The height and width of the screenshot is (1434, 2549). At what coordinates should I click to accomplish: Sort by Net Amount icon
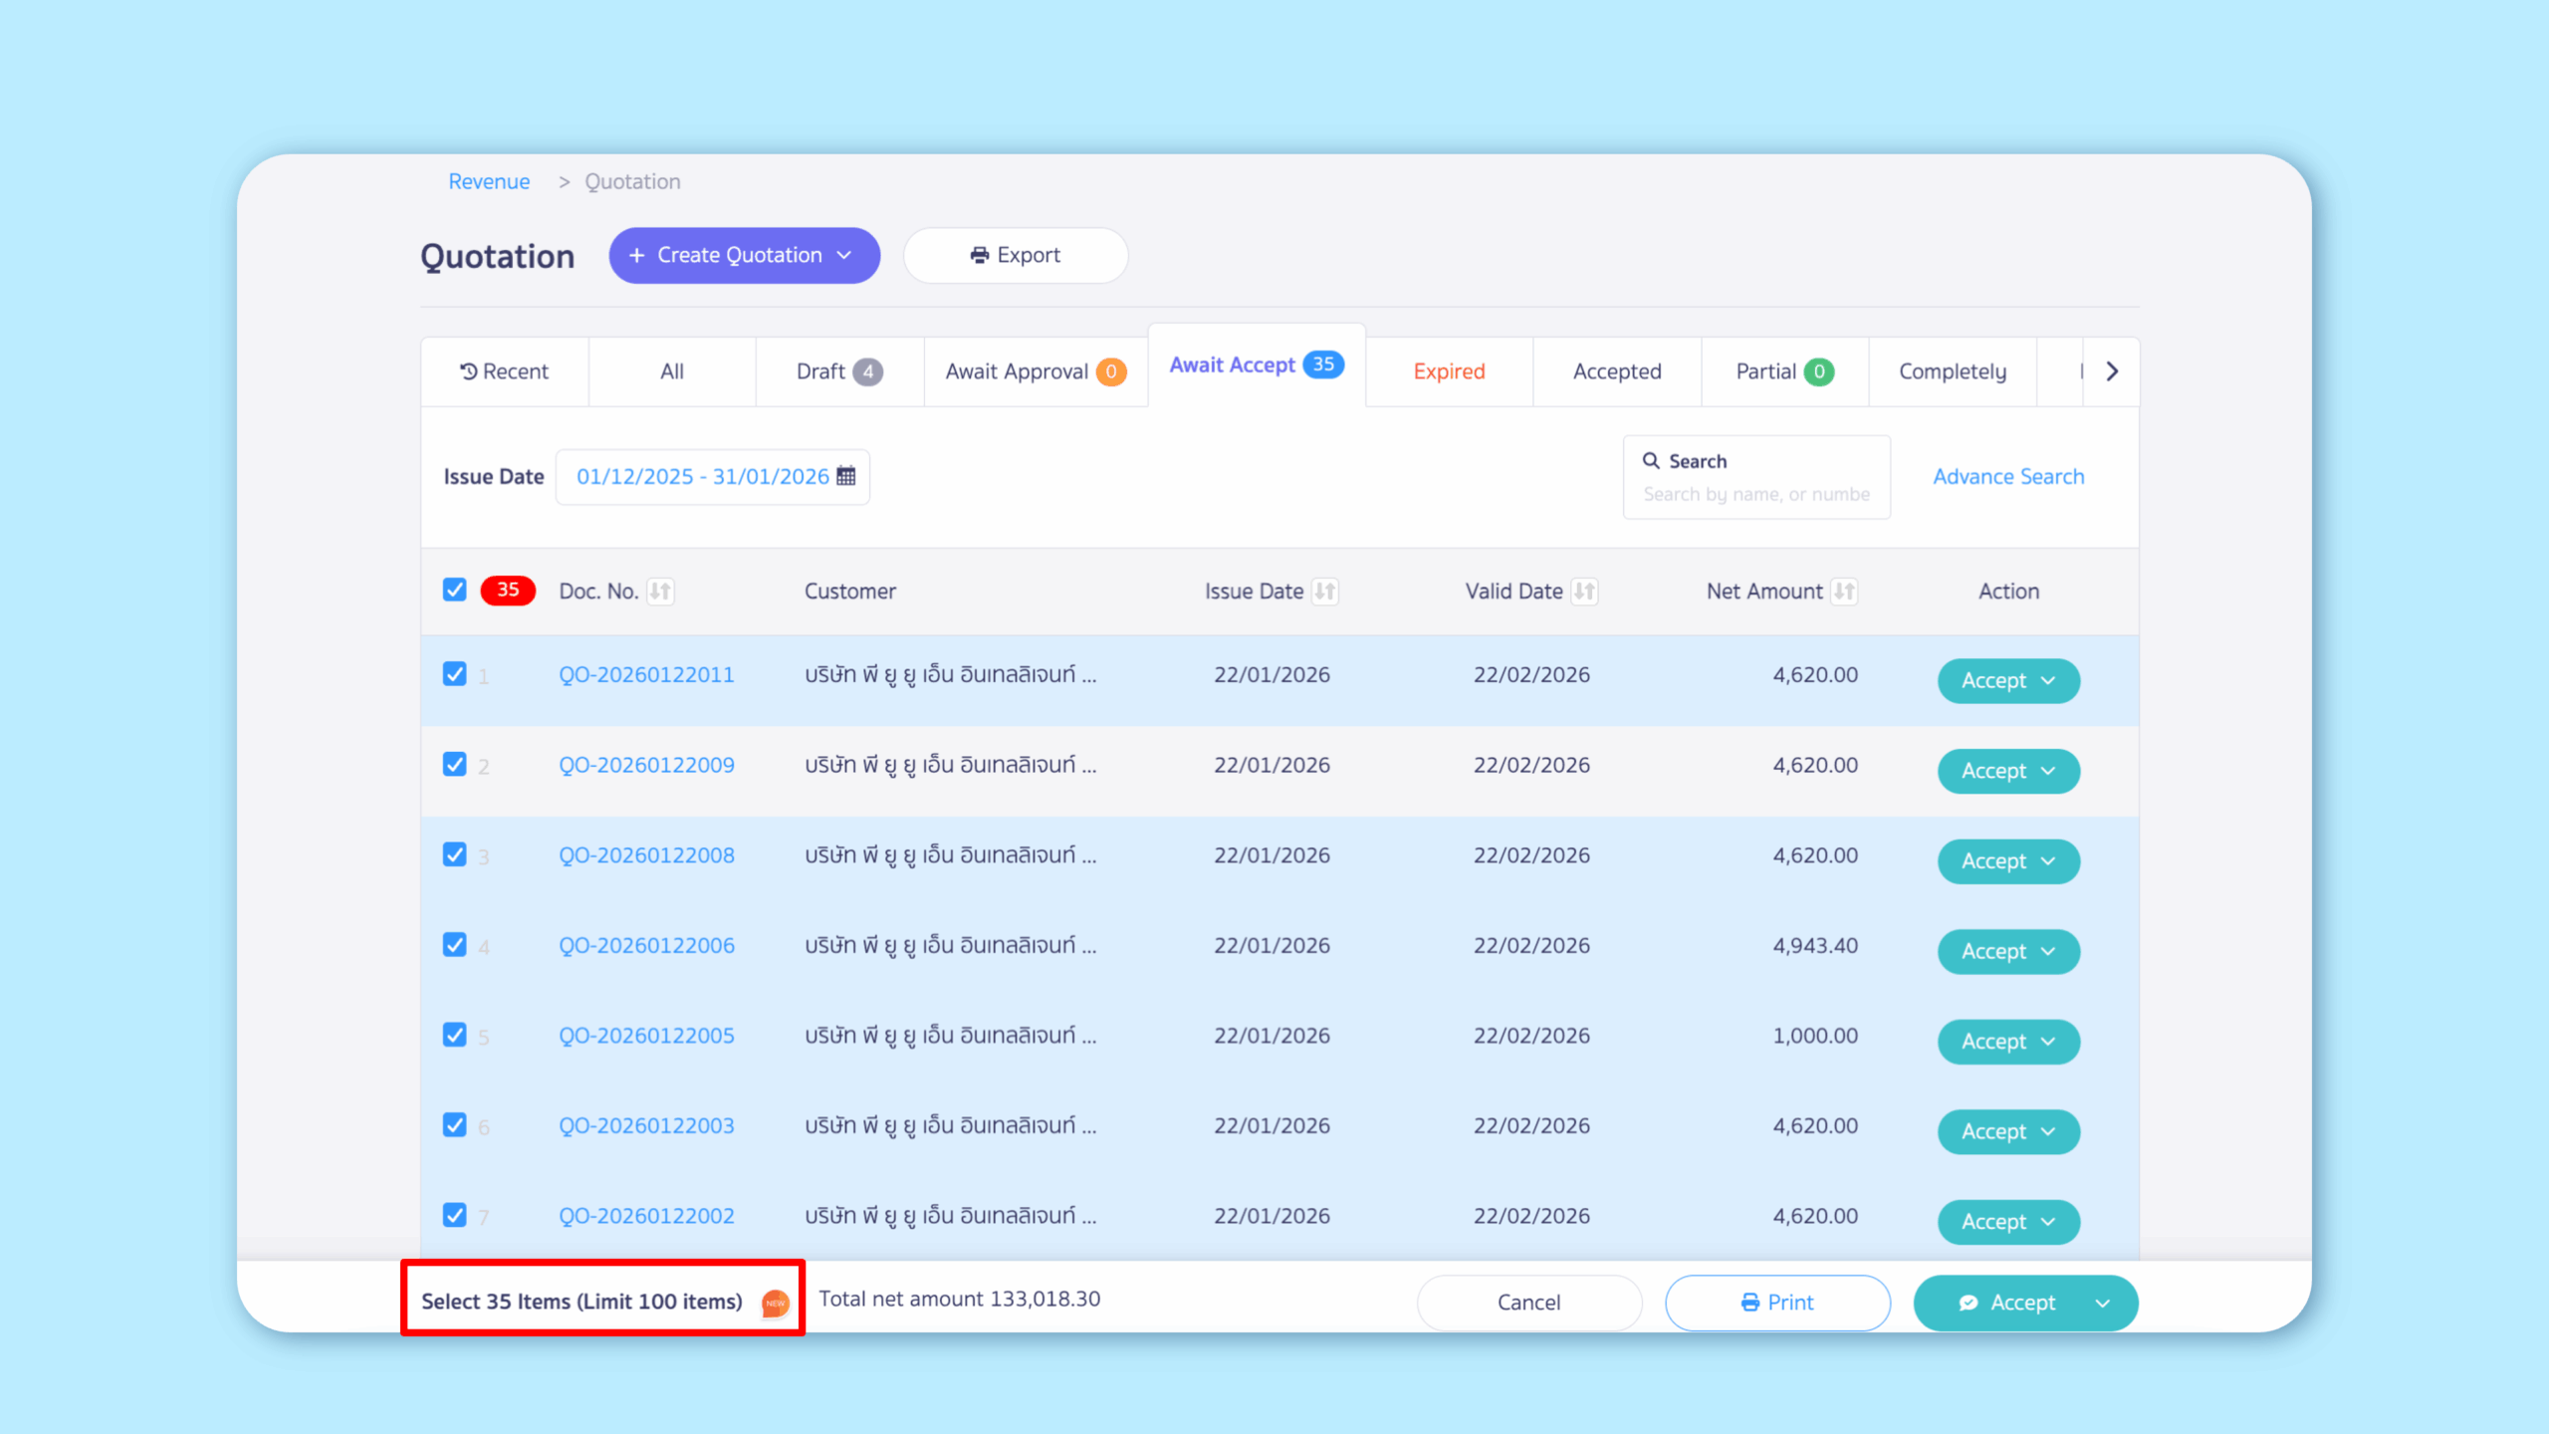(x=1844, y=592)
